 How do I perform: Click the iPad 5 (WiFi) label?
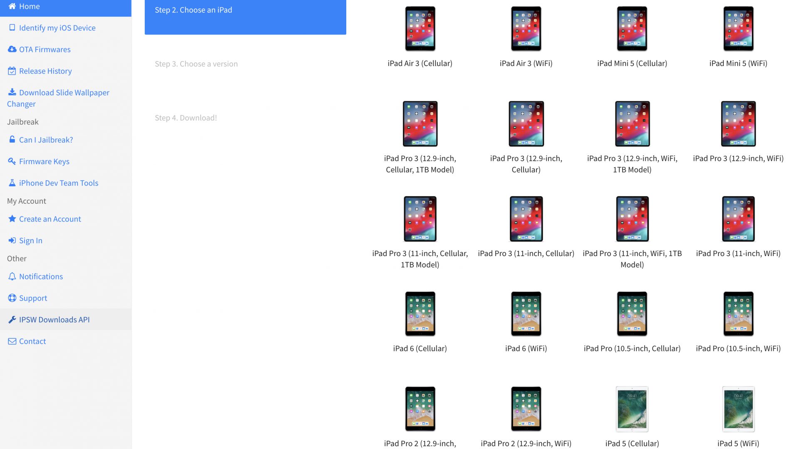click(738, 444)
